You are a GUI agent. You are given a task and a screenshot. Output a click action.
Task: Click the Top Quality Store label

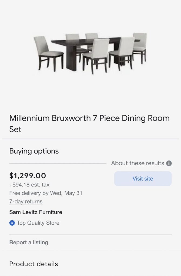click(x=38, y=223)
